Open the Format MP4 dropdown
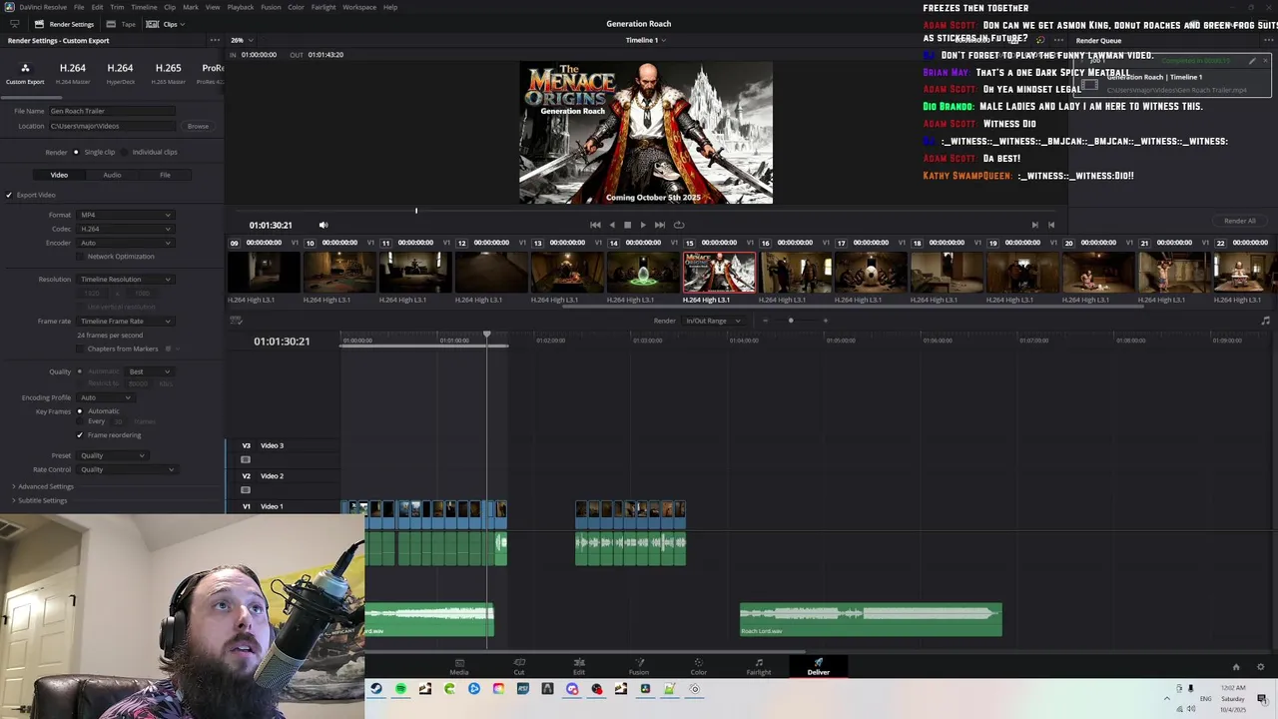Screen dimensions: 1278x719 (x=126, y=215)
